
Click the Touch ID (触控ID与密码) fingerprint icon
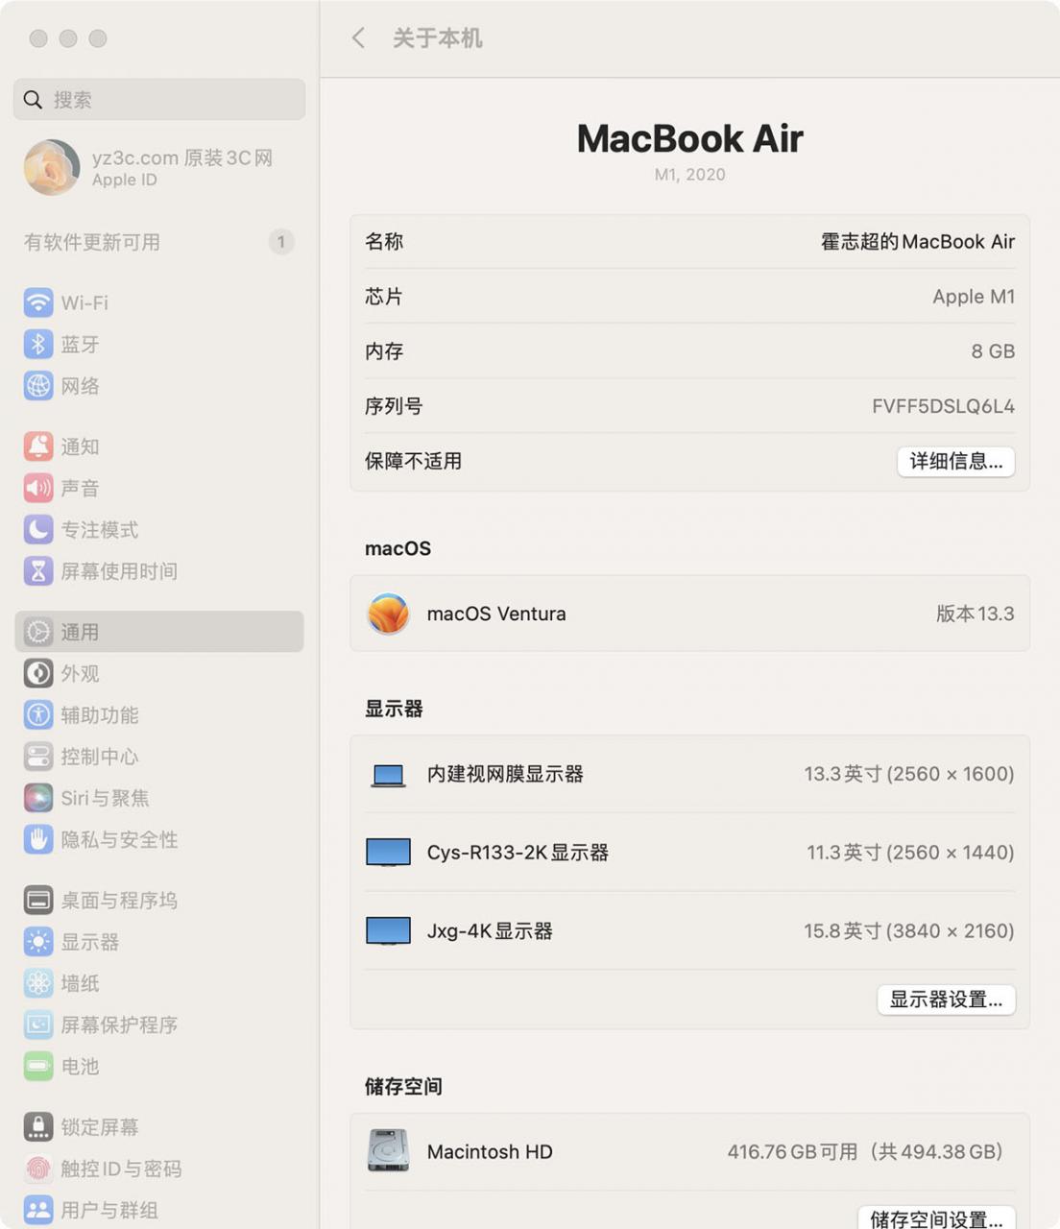(x=38, y=1169)
